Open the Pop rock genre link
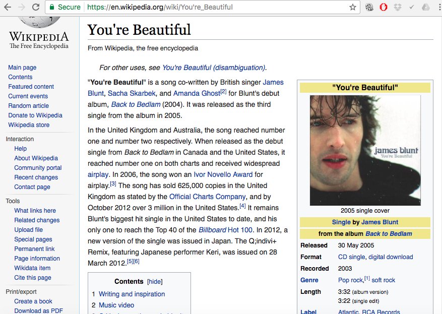442x314 pixels. tap(351, 280)
